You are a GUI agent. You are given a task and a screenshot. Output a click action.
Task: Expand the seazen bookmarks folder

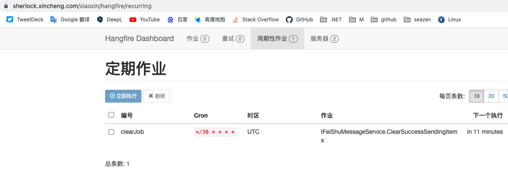tap(407, 19)
